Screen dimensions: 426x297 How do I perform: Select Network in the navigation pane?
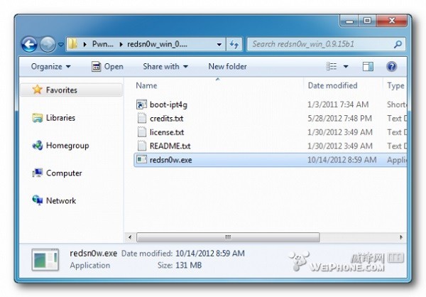tap(61, 200)
